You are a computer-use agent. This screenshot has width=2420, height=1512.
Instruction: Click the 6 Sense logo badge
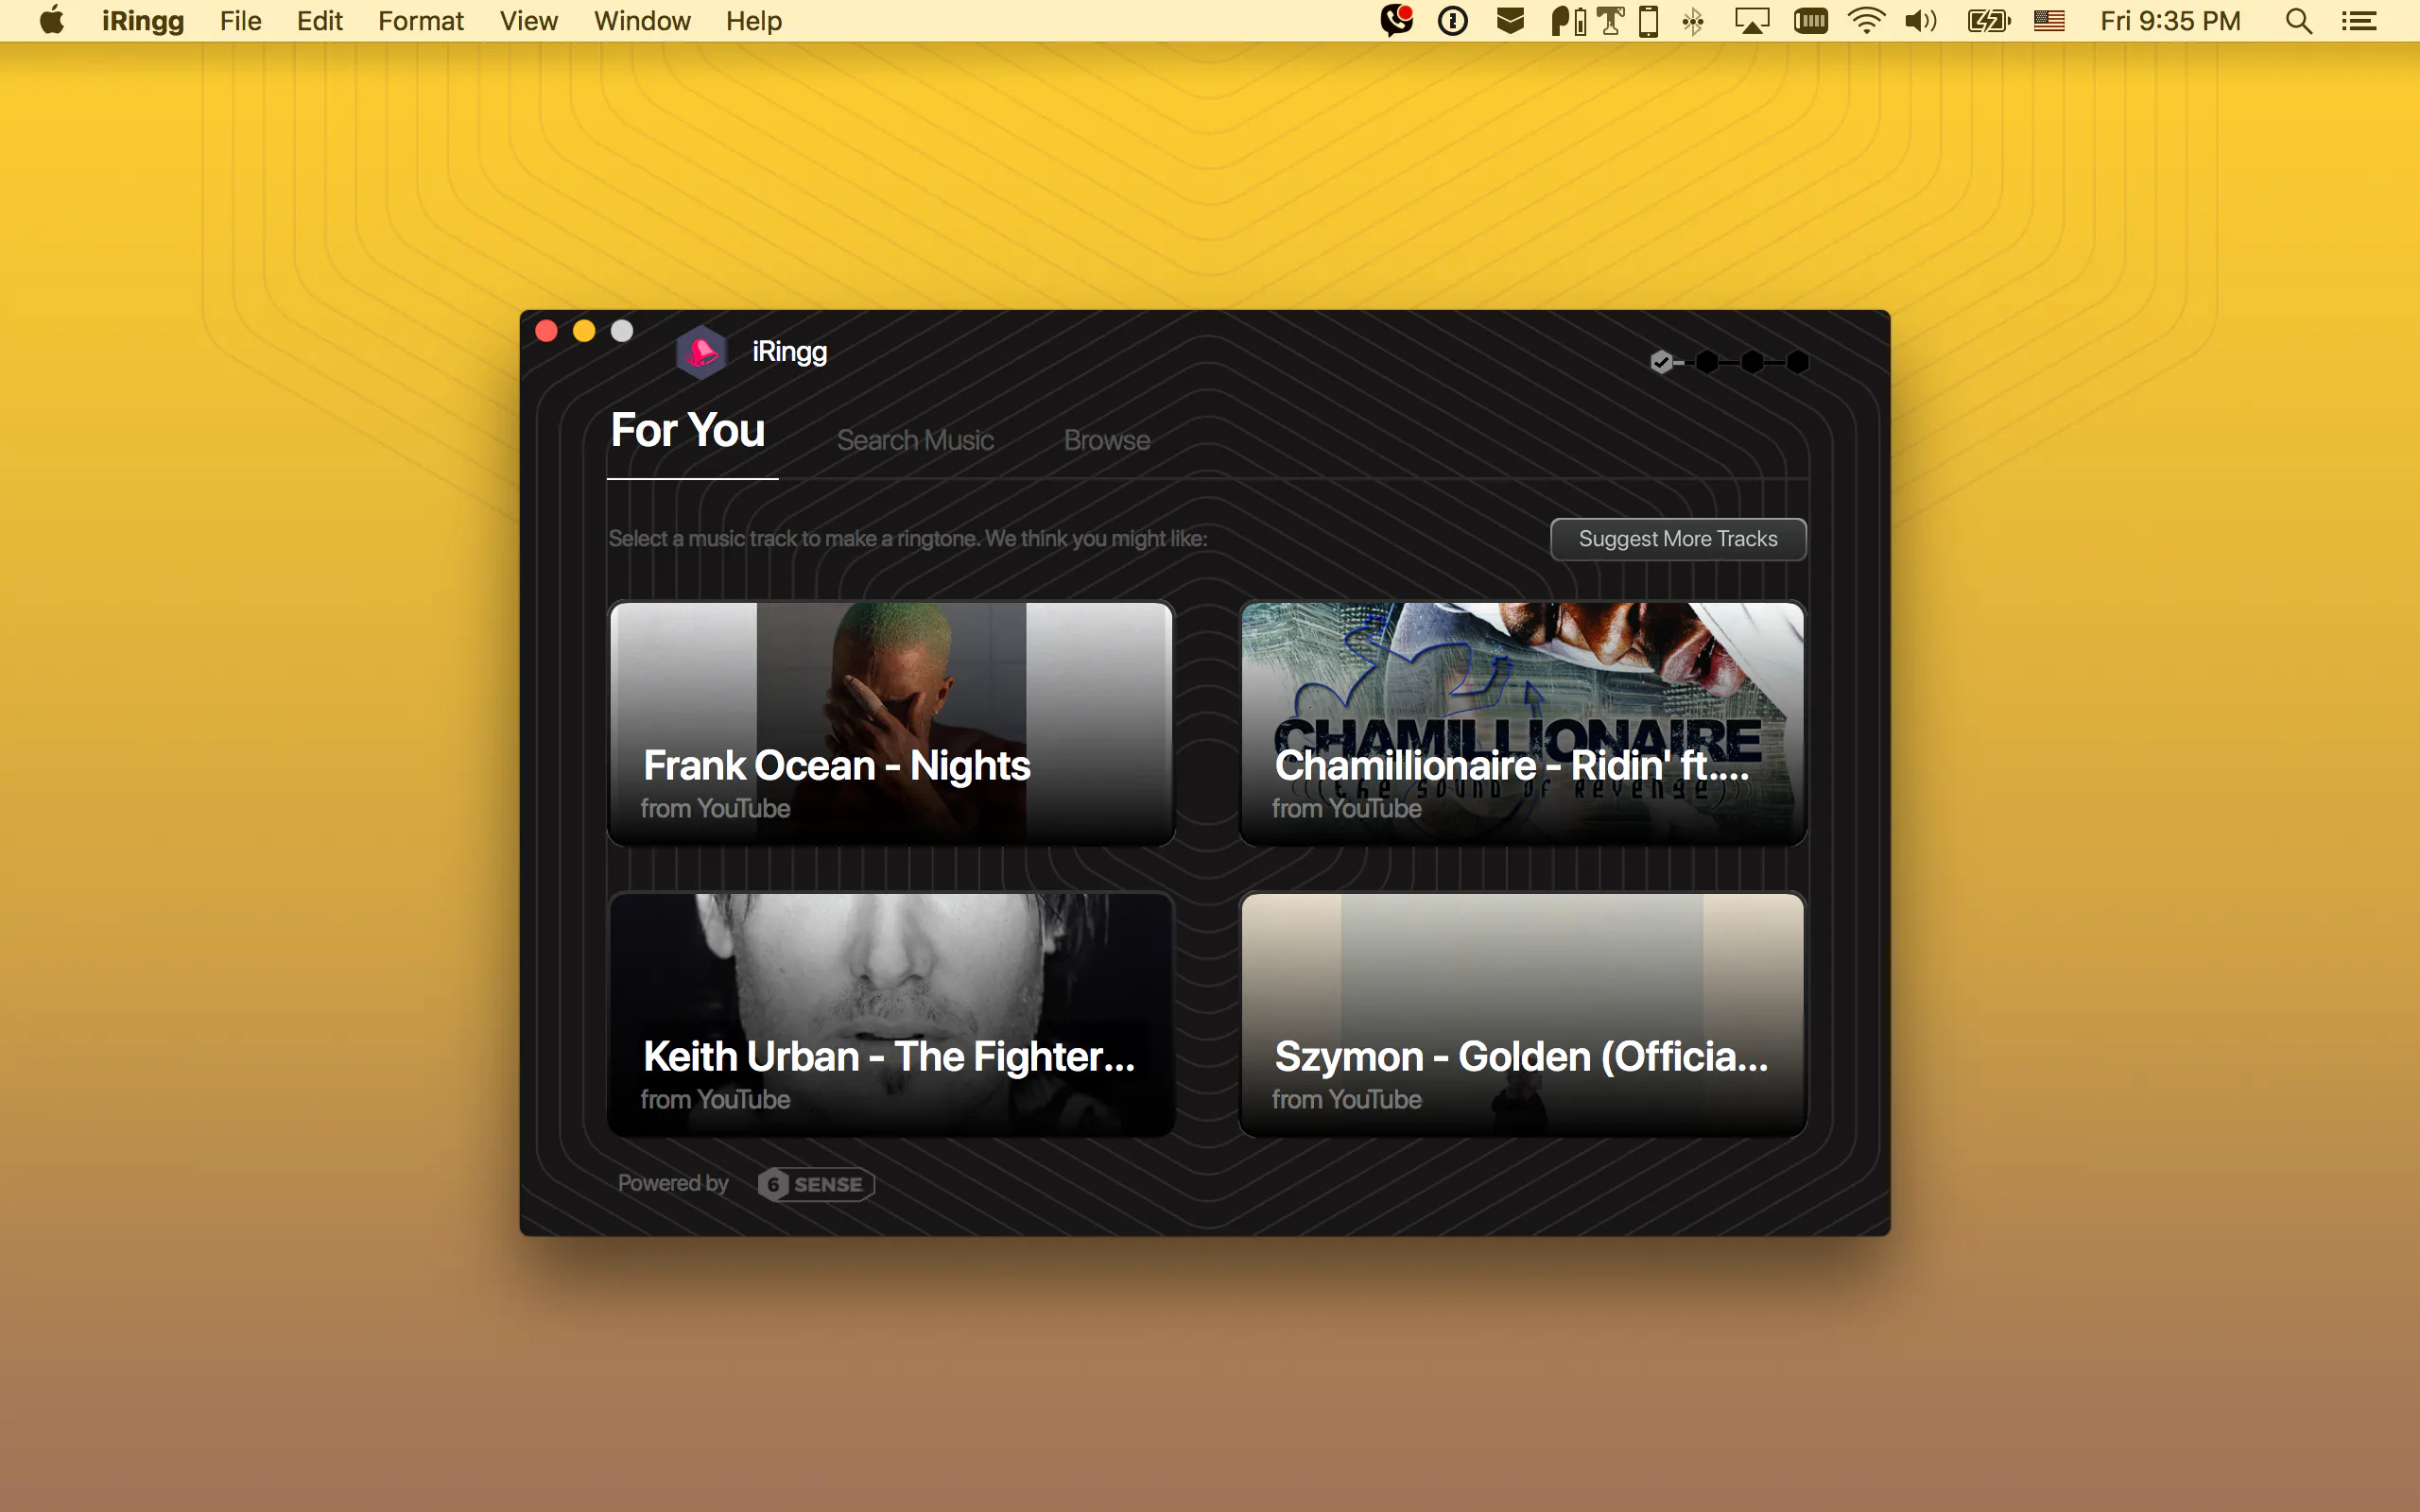pyautogui.click(x=816, y=1184)
